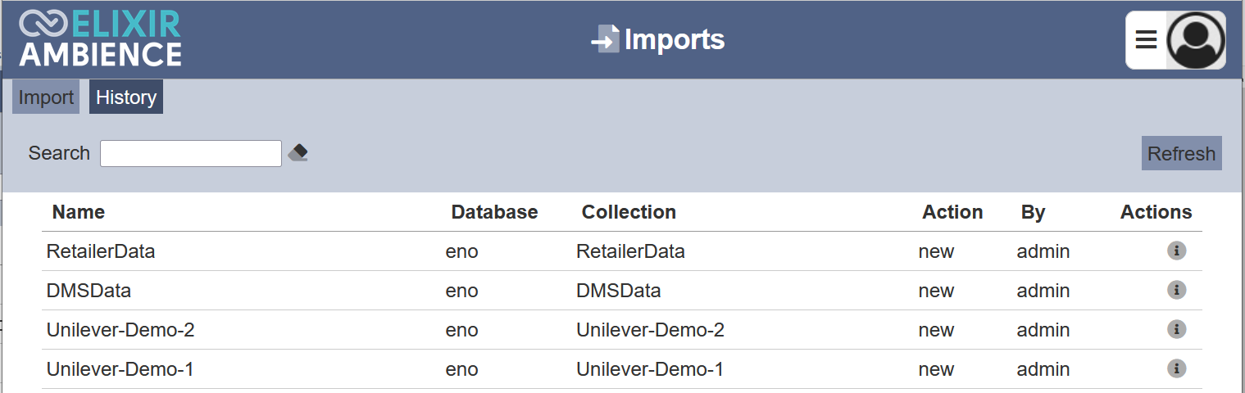View info icon for Unilever-Demo-1 row
The width and height of the screenshot is (1245, 393).
tap(1176, 368)
